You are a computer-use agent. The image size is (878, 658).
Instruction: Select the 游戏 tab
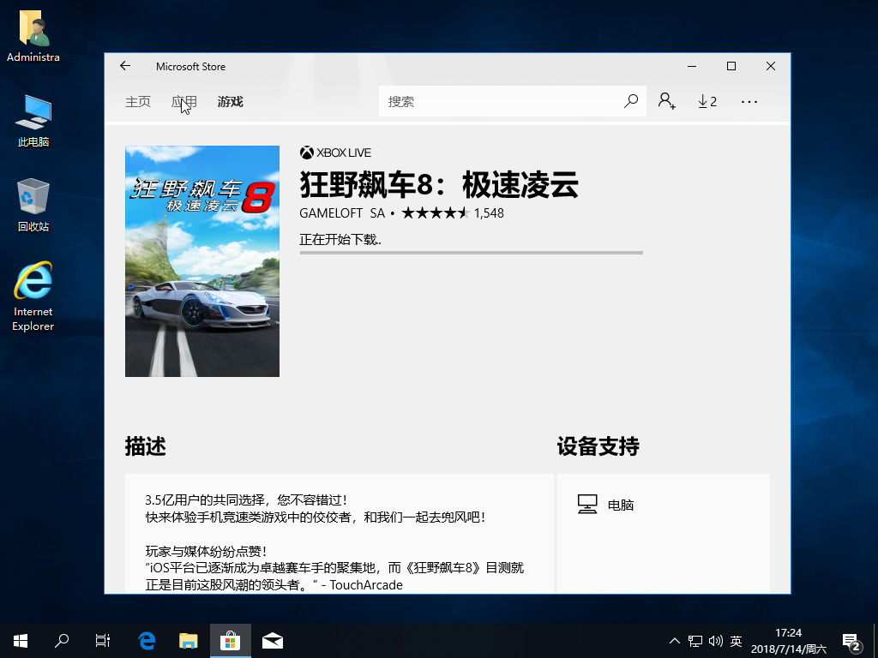click(230, 102)
